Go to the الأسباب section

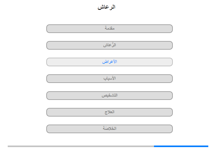click(x=110, y=79)
